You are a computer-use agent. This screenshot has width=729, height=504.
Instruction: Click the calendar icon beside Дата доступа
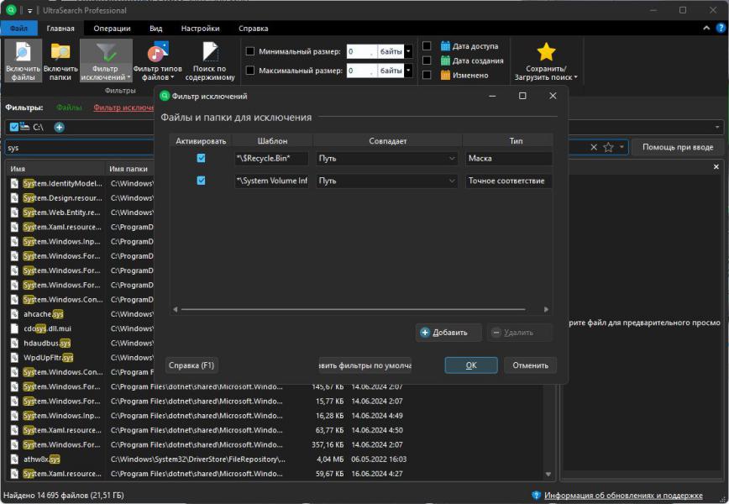445,46
